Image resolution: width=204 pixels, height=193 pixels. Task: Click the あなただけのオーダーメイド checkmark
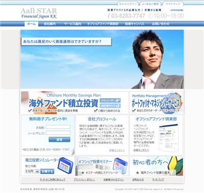(x=134, y=111)
